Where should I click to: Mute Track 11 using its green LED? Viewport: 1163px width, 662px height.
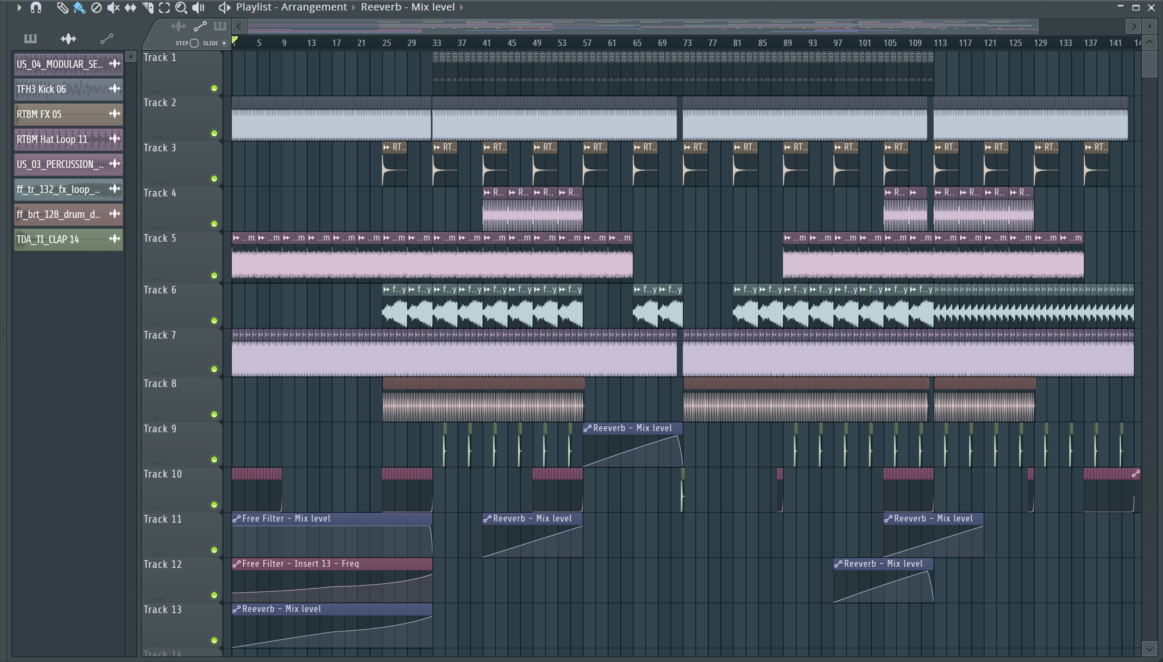pos(214,550)
